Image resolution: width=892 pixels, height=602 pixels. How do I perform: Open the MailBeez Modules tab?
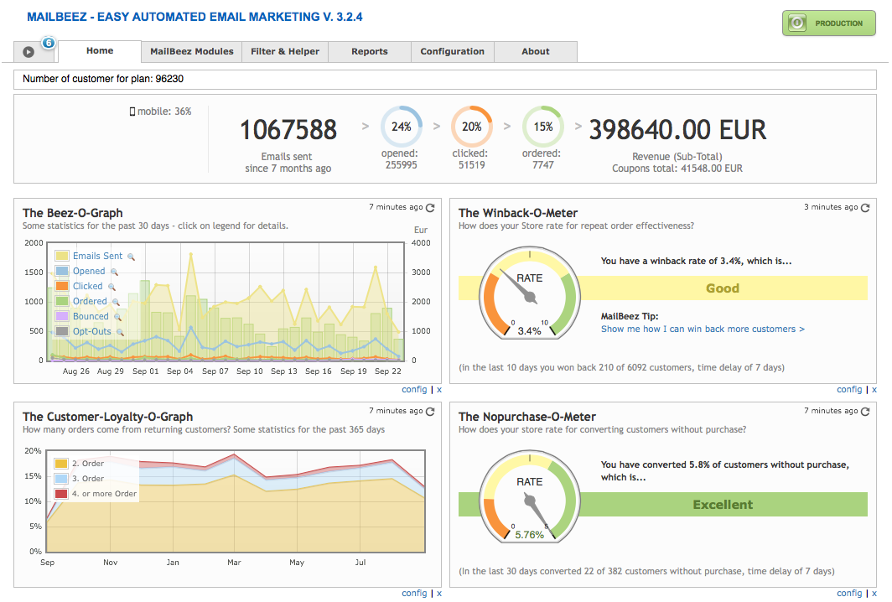(x=192, y=51)
